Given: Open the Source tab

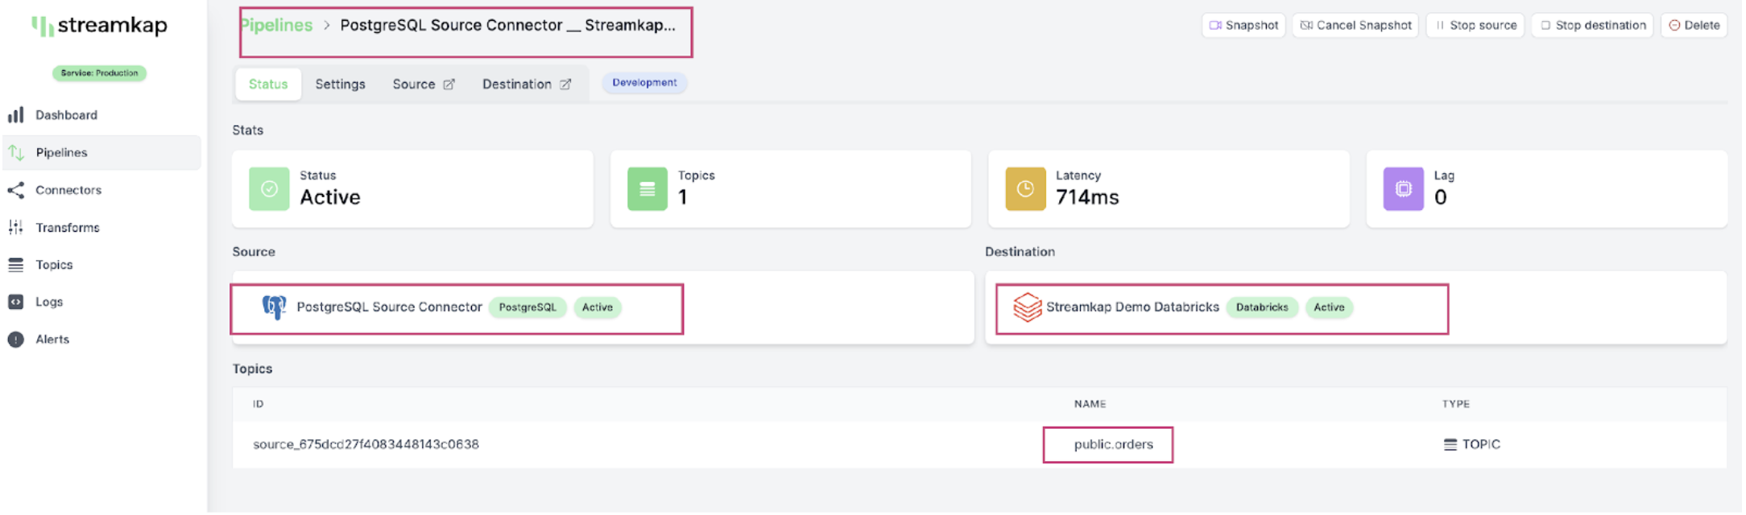Looking at the screenshot, I should click(x=424, y=84).
